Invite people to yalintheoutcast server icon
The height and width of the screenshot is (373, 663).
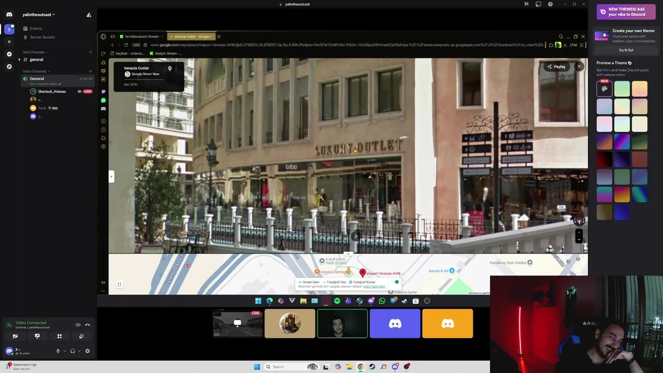point(89,15)
